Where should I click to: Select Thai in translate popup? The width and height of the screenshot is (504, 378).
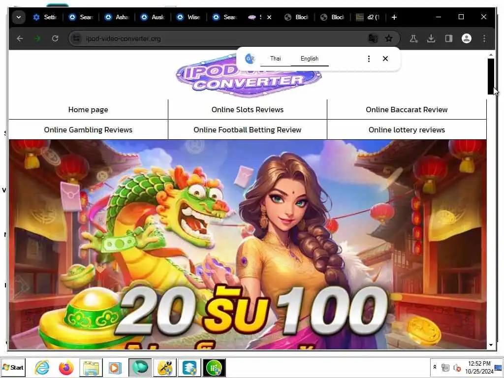pos(276,59)
